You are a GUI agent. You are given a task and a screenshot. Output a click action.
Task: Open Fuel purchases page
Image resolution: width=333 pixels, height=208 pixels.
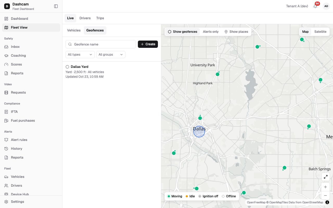click(31, 121)
